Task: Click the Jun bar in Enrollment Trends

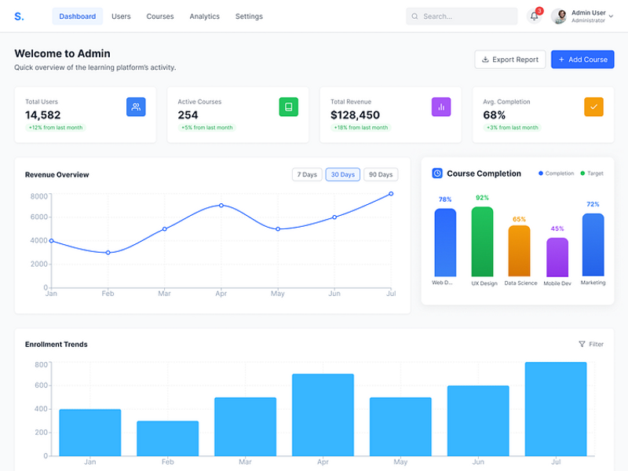Action: [478, 421]
